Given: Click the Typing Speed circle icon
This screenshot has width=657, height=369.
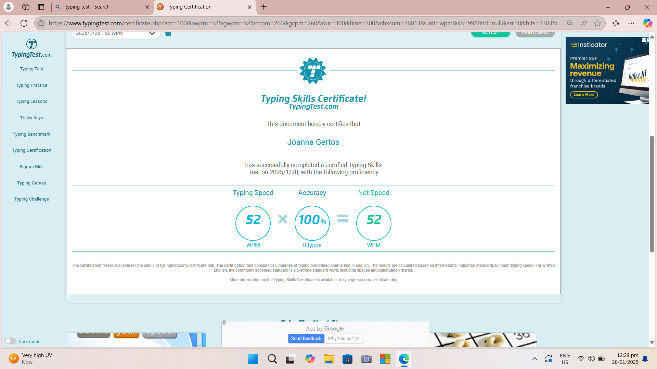Looking at the screenshot, I should 253,222.
